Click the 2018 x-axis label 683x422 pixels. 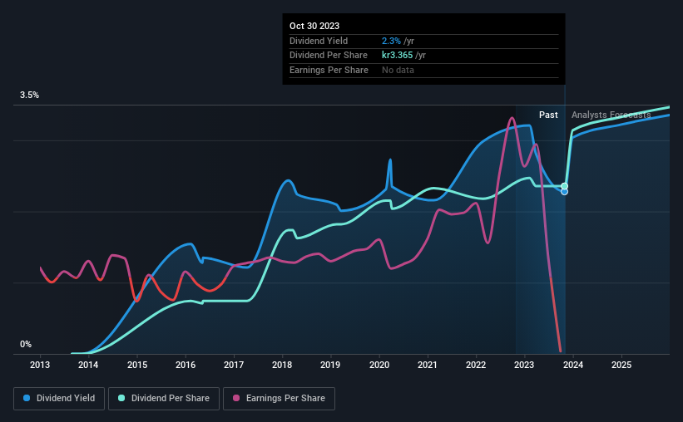[x=282, y=365]
